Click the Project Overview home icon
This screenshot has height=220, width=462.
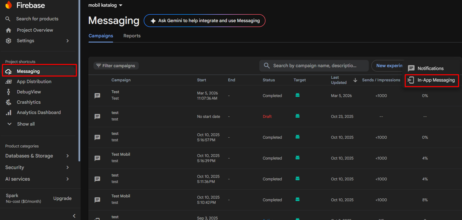pyautogui.click(x=8, y=30)
